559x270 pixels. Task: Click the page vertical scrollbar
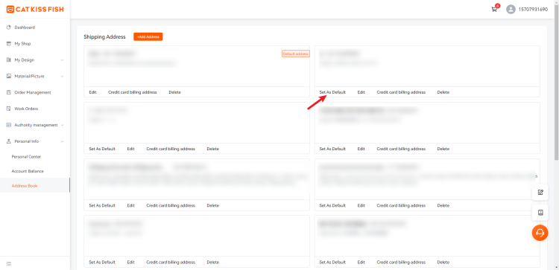pos(557,82)
